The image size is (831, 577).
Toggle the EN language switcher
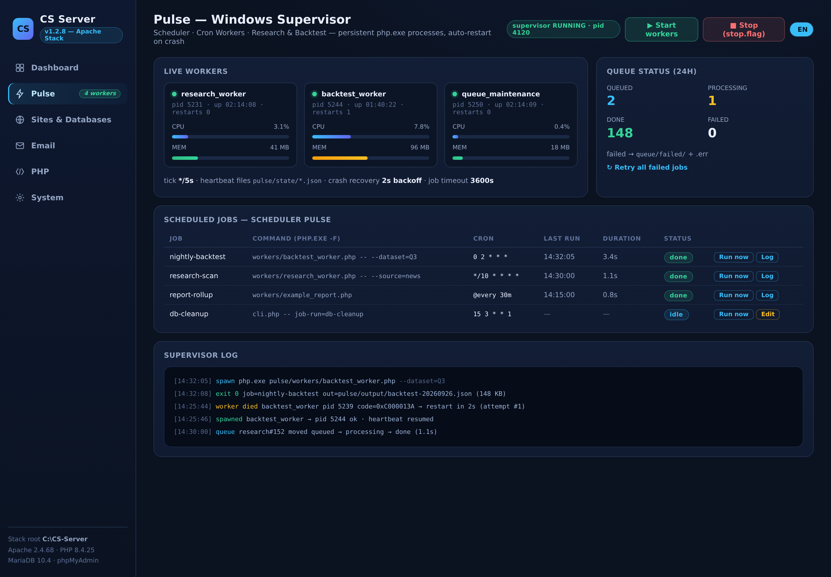click(x=801, y=30)
